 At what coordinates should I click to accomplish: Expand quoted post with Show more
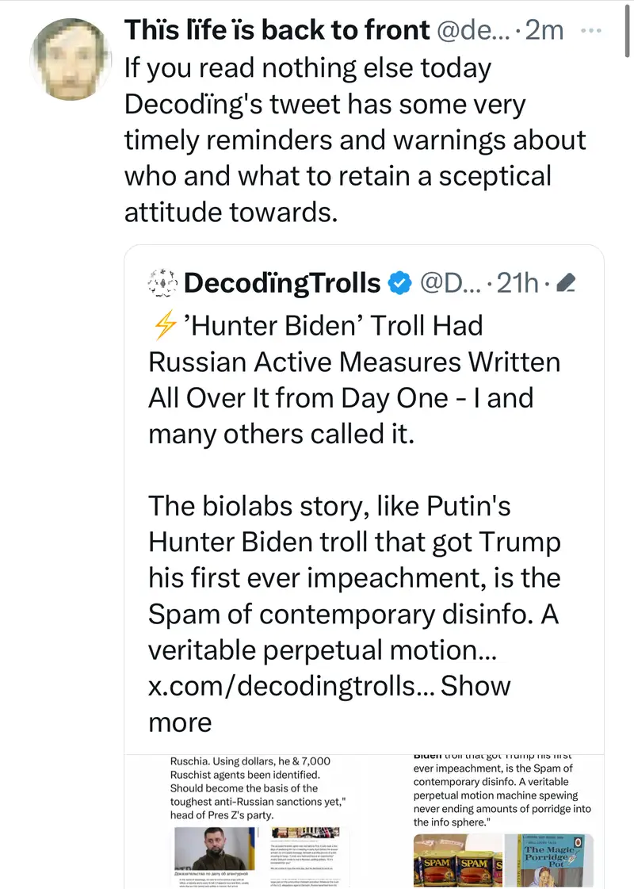[x=475, y=686]
